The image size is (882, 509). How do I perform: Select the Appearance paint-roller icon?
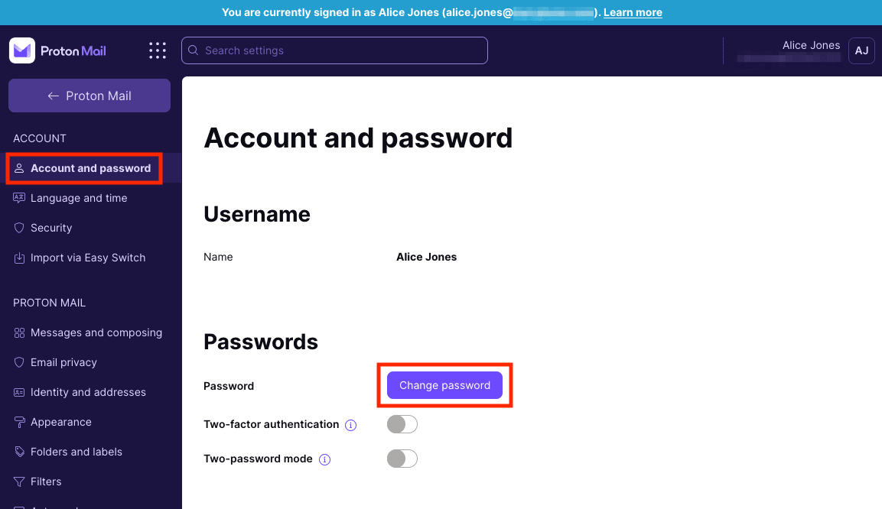pyautogui.click(x=19, y=422)
